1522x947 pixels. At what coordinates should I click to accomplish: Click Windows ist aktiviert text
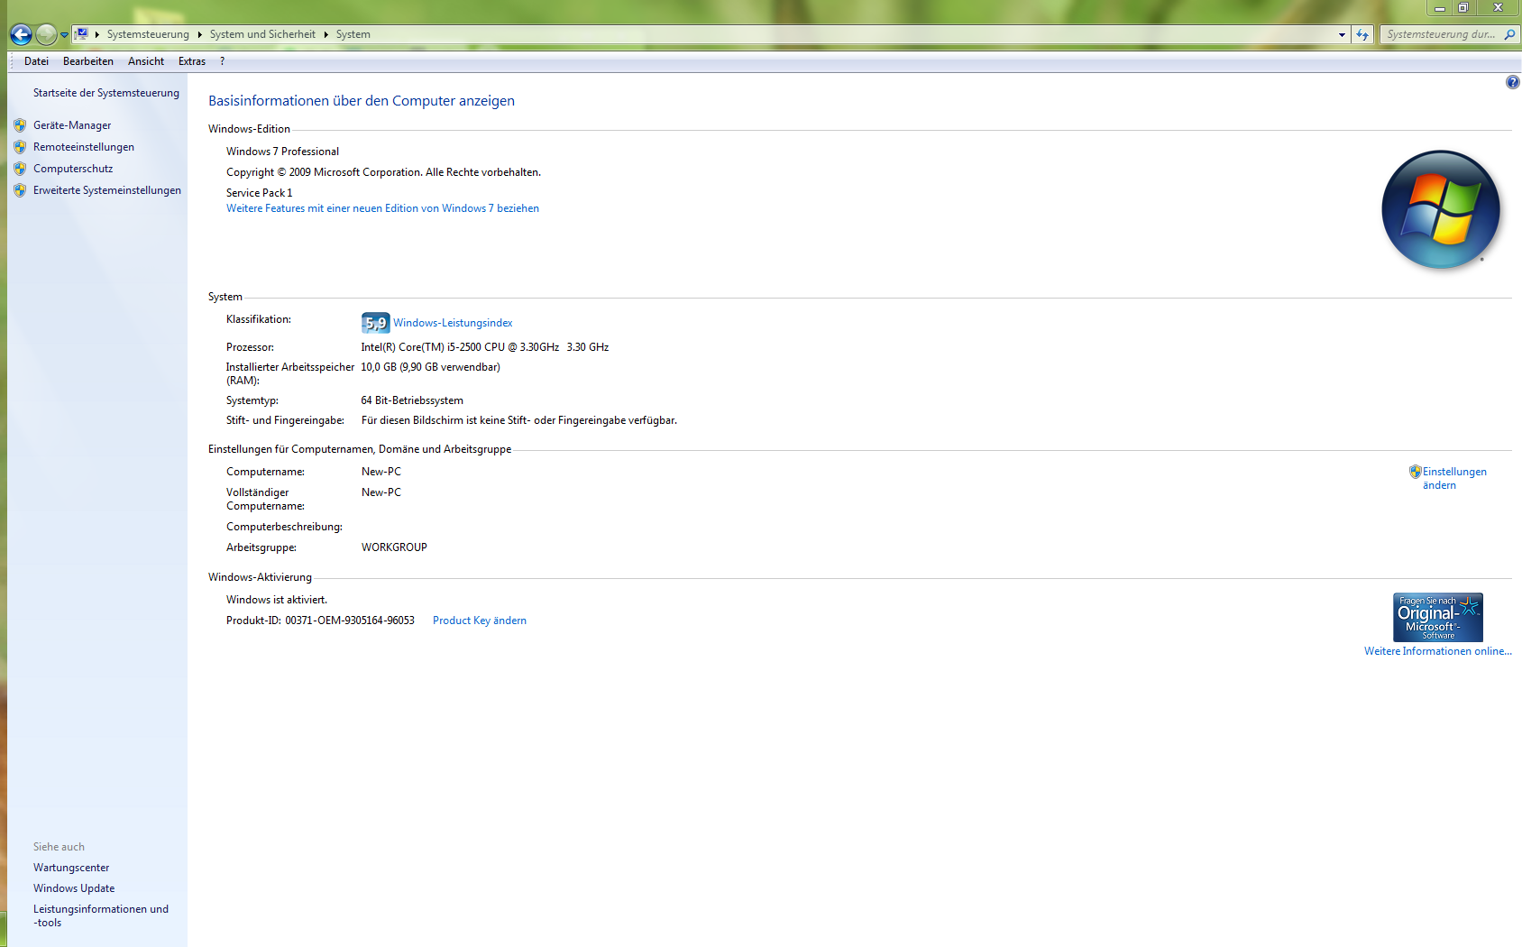(277, 600)
